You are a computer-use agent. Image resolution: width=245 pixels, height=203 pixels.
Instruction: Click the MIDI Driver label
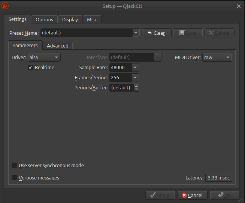[x=188, y=58]
